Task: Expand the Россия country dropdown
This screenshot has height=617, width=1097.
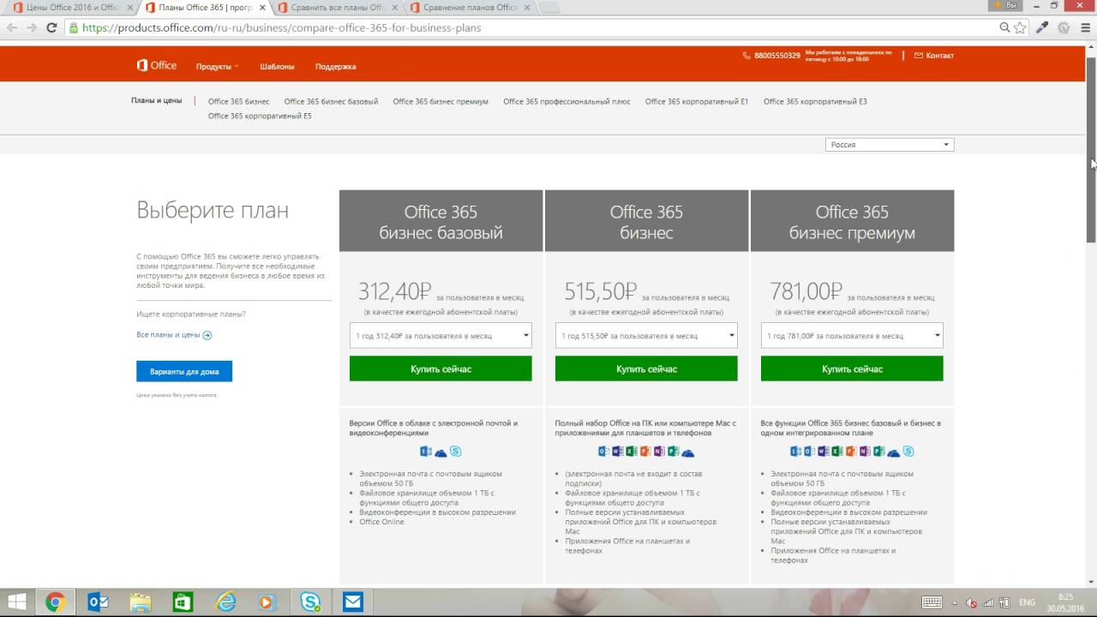Action: pos(890,145)
